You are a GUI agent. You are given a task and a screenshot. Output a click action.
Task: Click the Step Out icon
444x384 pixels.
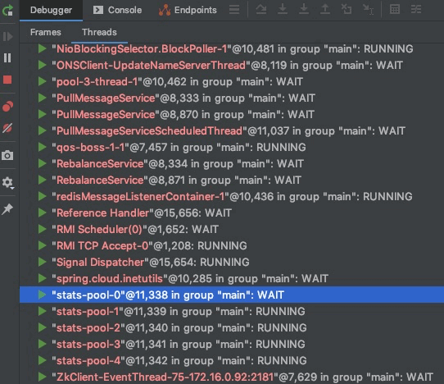(x=325, y=9)
